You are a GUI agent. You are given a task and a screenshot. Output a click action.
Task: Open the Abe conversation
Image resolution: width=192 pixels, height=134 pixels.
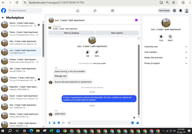coord(21,70)
